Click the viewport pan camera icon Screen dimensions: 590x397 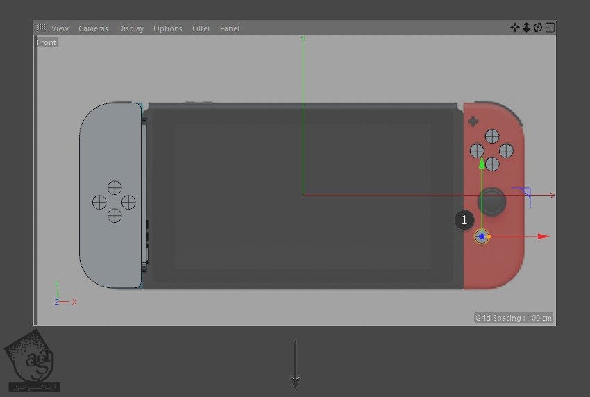[x=514, y=28]
